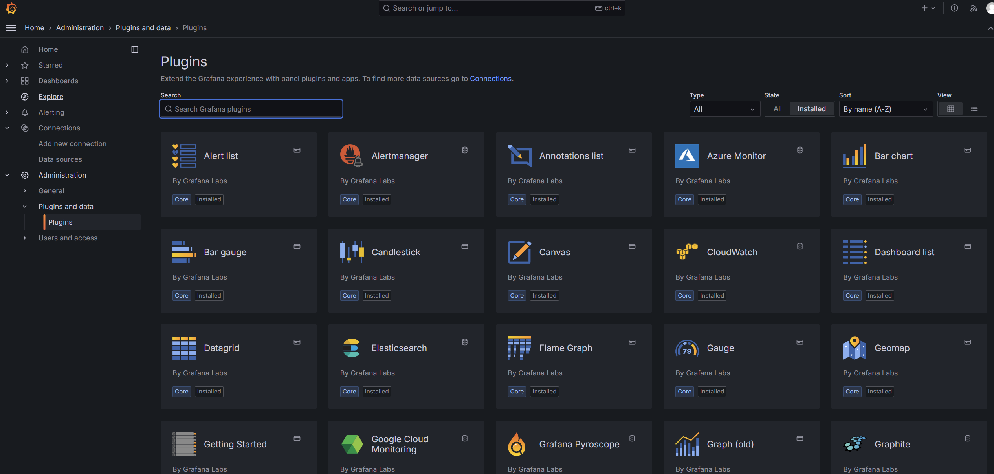
Task: Open the Sort by name dropdown
Action: click(885, 109)
